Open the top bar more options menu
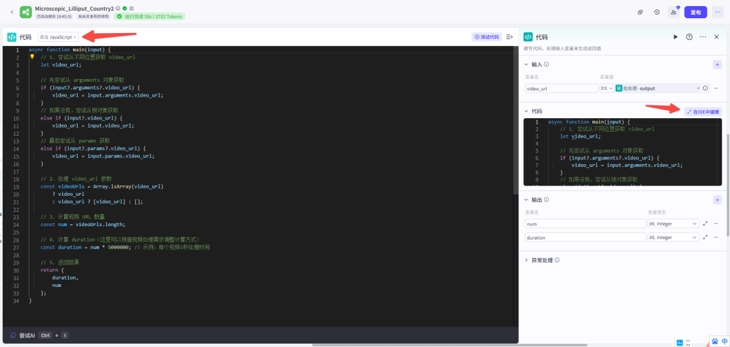The image size is (730, 347). tap(717, 12)
